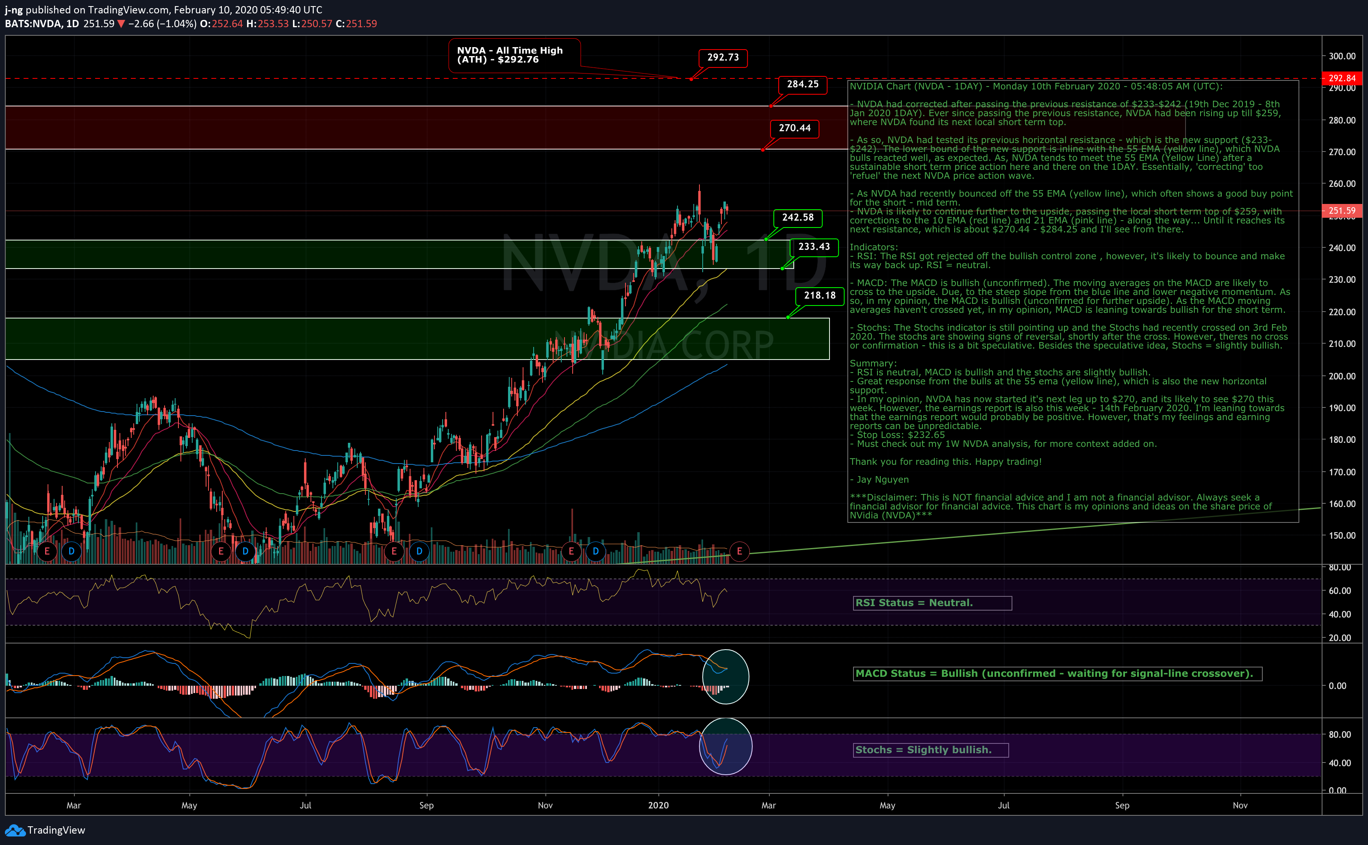Click the '−2.66 (−1.04%)' price change text

pyautogui.click(x=162, y=24)
